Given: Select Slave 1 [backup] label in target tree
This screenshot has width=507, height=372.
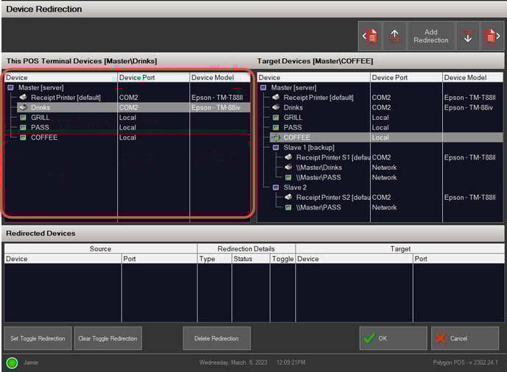Looking at the screenshot, I should point(309,148).
